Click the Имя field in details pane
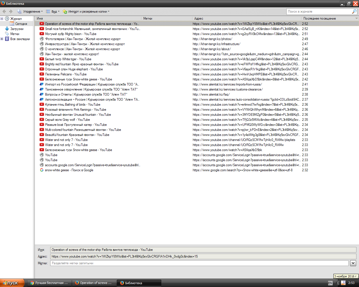This screenshot has width=359, height=287. 203,250
